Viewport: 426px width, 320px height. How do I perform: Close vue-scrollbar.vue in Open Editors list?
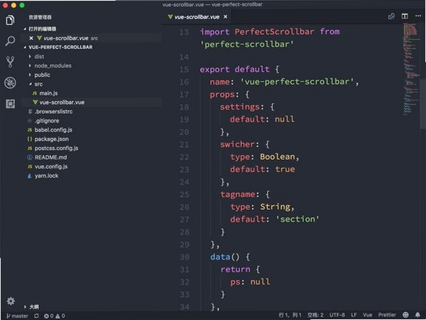point(31,38)
